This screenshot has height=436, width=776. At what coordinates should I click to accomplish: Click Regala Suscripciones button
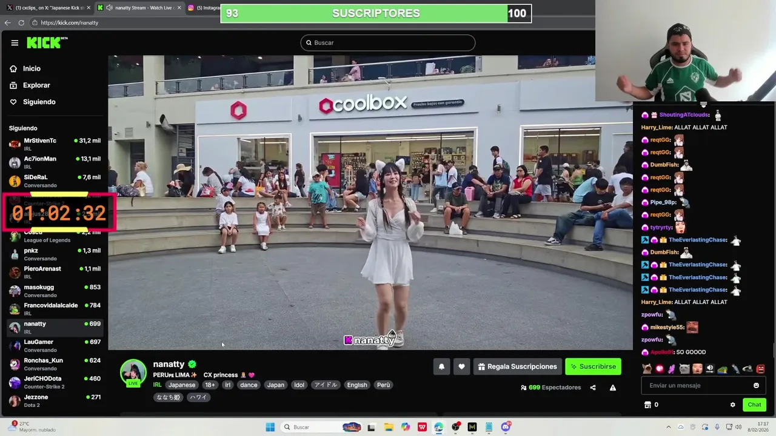(517, 366)
